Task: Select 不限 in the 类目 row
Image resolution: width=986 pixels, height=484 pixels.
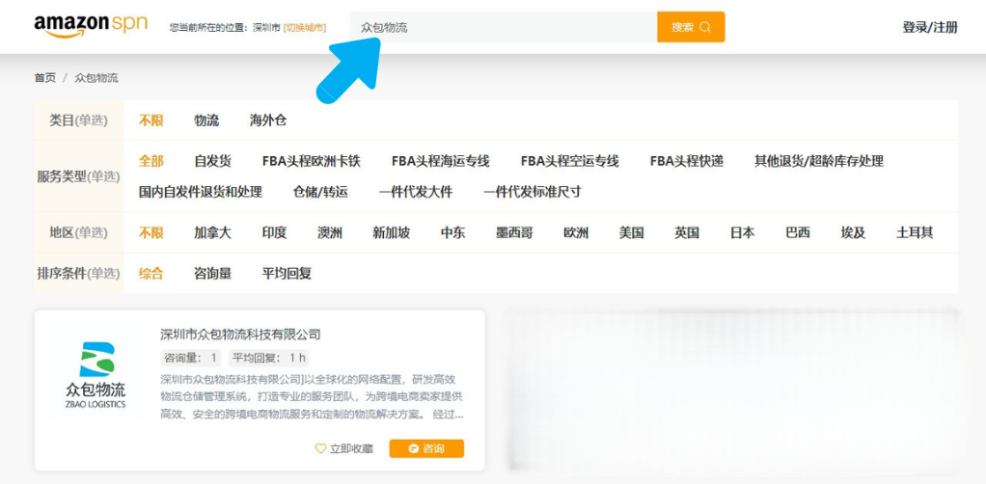Action: click(151, 121)
